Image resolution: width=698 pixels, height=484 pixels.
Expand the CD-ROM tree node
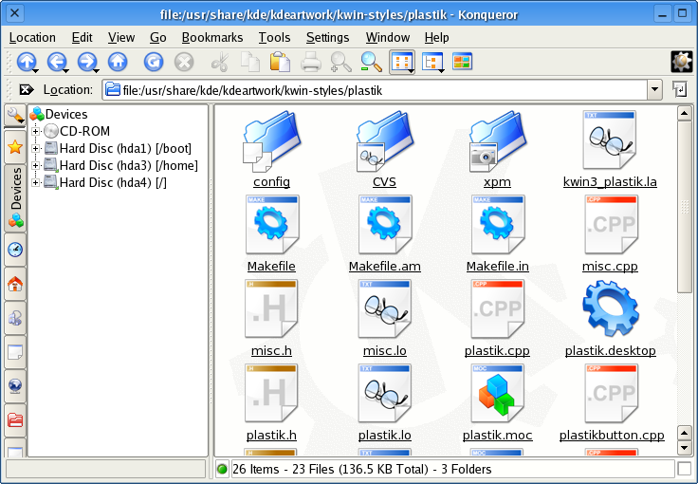[x=36, y=131]
